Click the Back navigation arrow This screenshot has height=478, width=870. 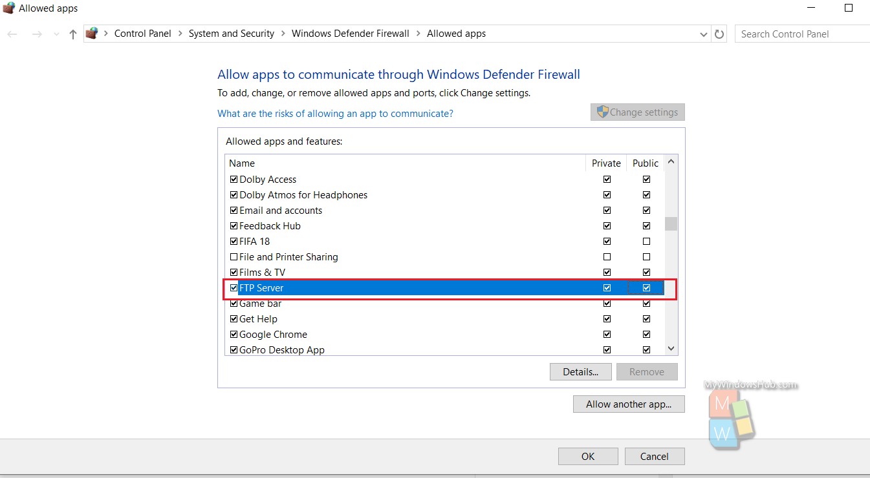point(12,34)
